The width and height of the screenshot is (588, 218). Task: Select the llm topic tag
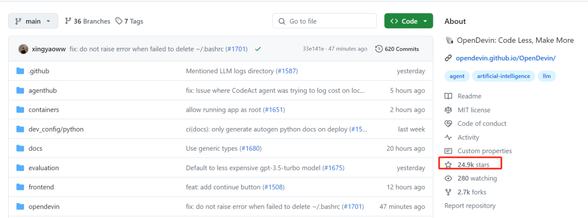(x=547, y=76)
